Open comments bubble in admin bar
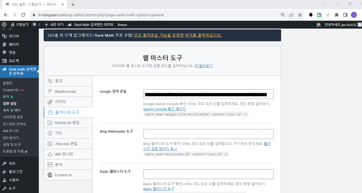The height and width of the screenshot is (193, 362). (36, 24)
